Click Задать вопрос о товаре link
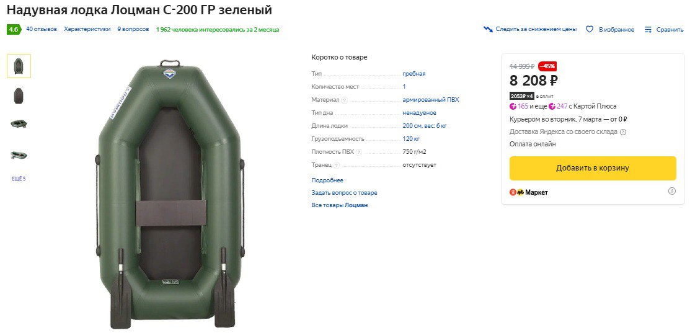This screenshot has width=690, height=333. point(344,193)
